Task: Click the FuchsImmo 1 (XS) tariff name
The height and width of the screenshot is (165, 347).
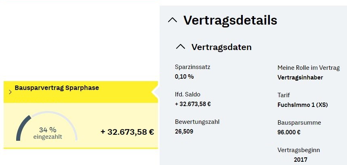Action: 303,105
